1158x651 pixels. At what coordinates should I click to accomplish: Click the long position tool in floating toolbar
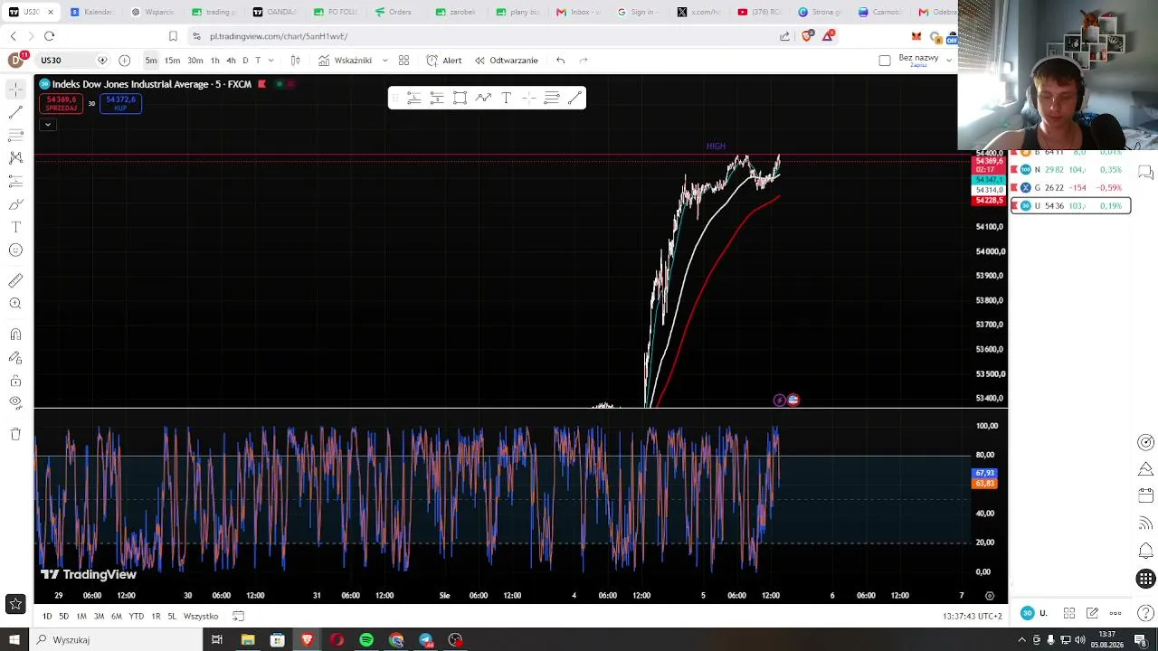pos(413,98)
